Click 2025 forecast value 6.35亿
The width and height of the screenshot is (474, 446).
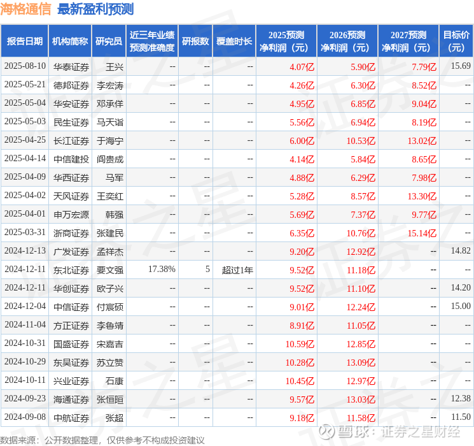[302, 233]
